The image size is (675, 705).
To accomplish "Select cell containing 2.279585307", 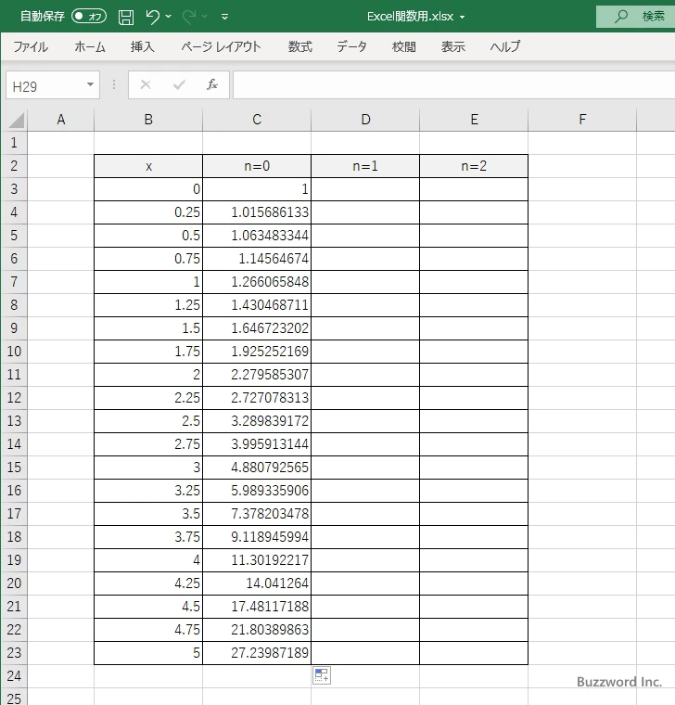I will [257, 375].
